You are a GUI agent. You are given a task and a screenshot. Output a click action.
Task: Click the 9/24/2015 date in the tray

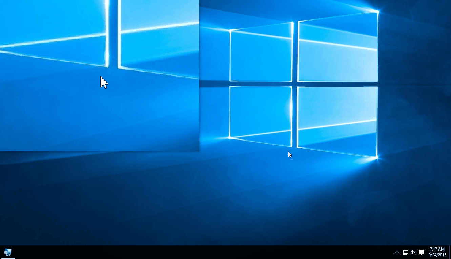437,255
